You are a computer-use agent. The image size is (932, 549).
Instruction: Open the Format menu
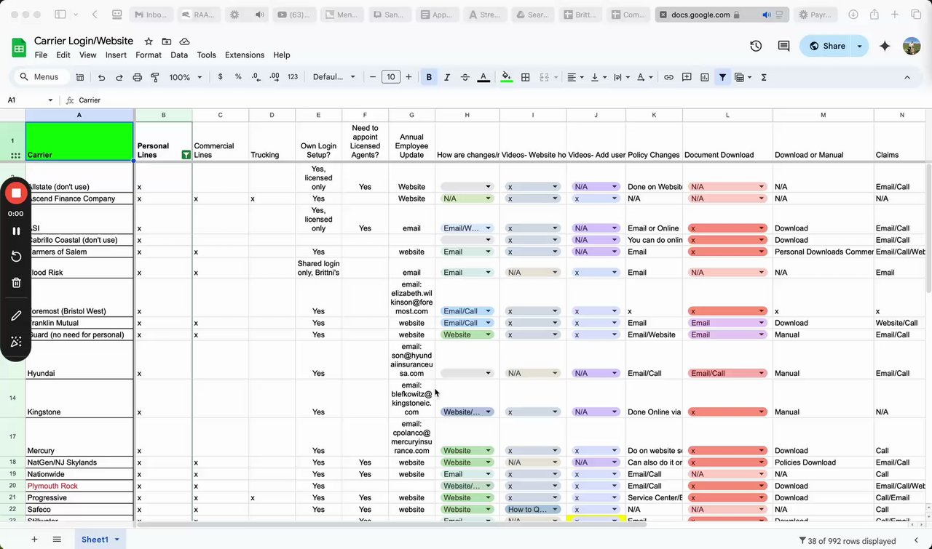pyautogui.click(x=149, y=55)
